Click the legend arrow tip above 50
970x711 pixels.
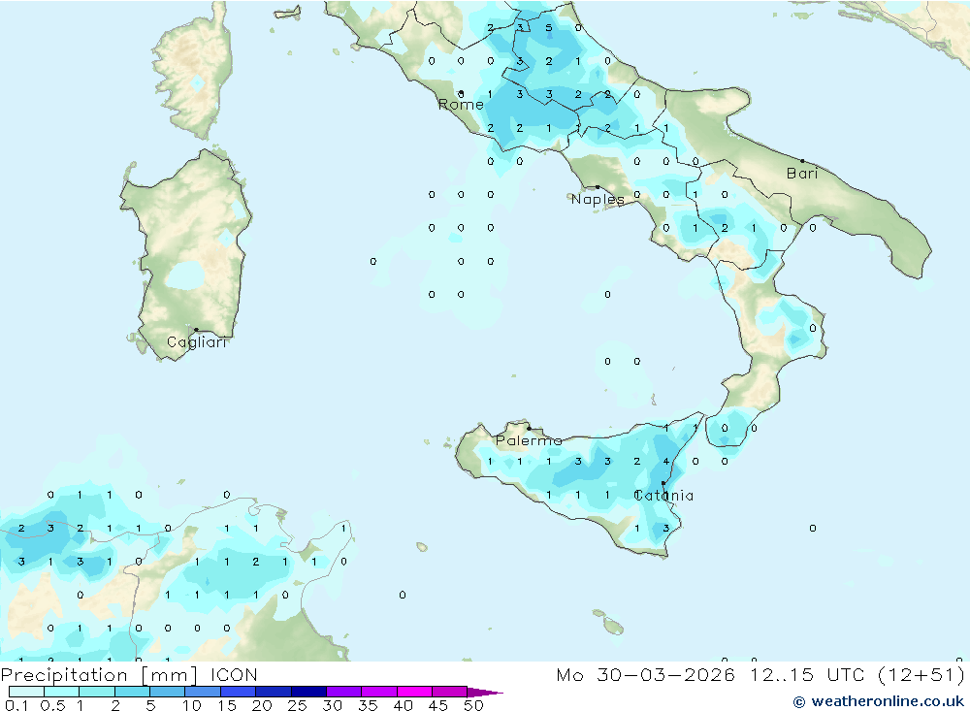(486, 692)
